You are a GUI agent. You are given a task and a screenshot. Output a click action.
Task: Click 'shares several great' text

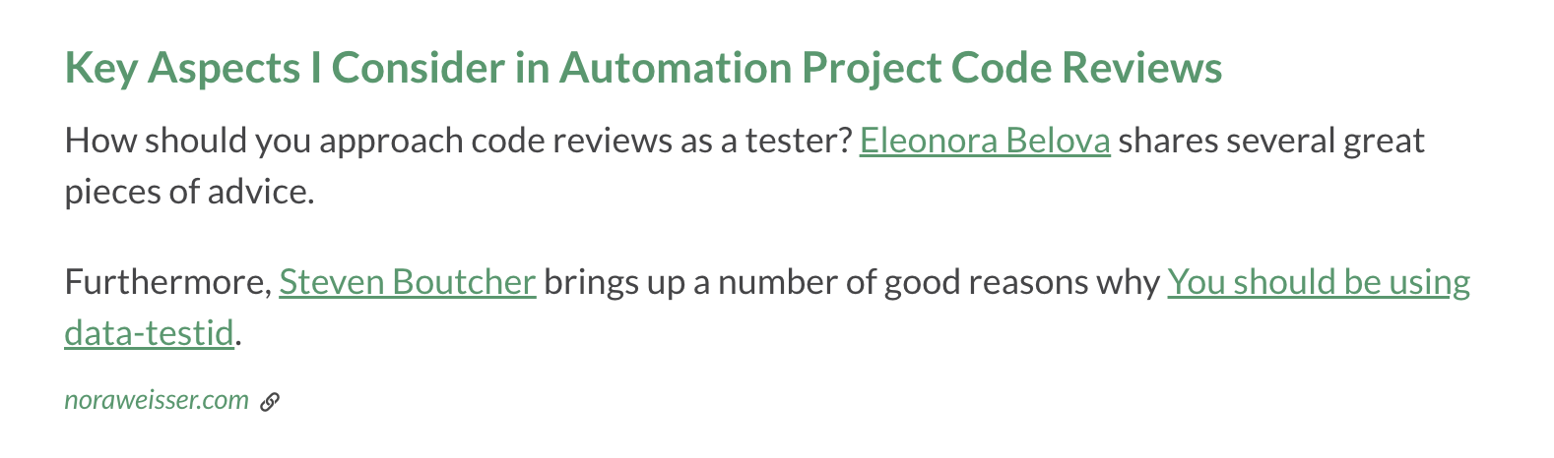pyautogui.click(x=1271, y=141)
